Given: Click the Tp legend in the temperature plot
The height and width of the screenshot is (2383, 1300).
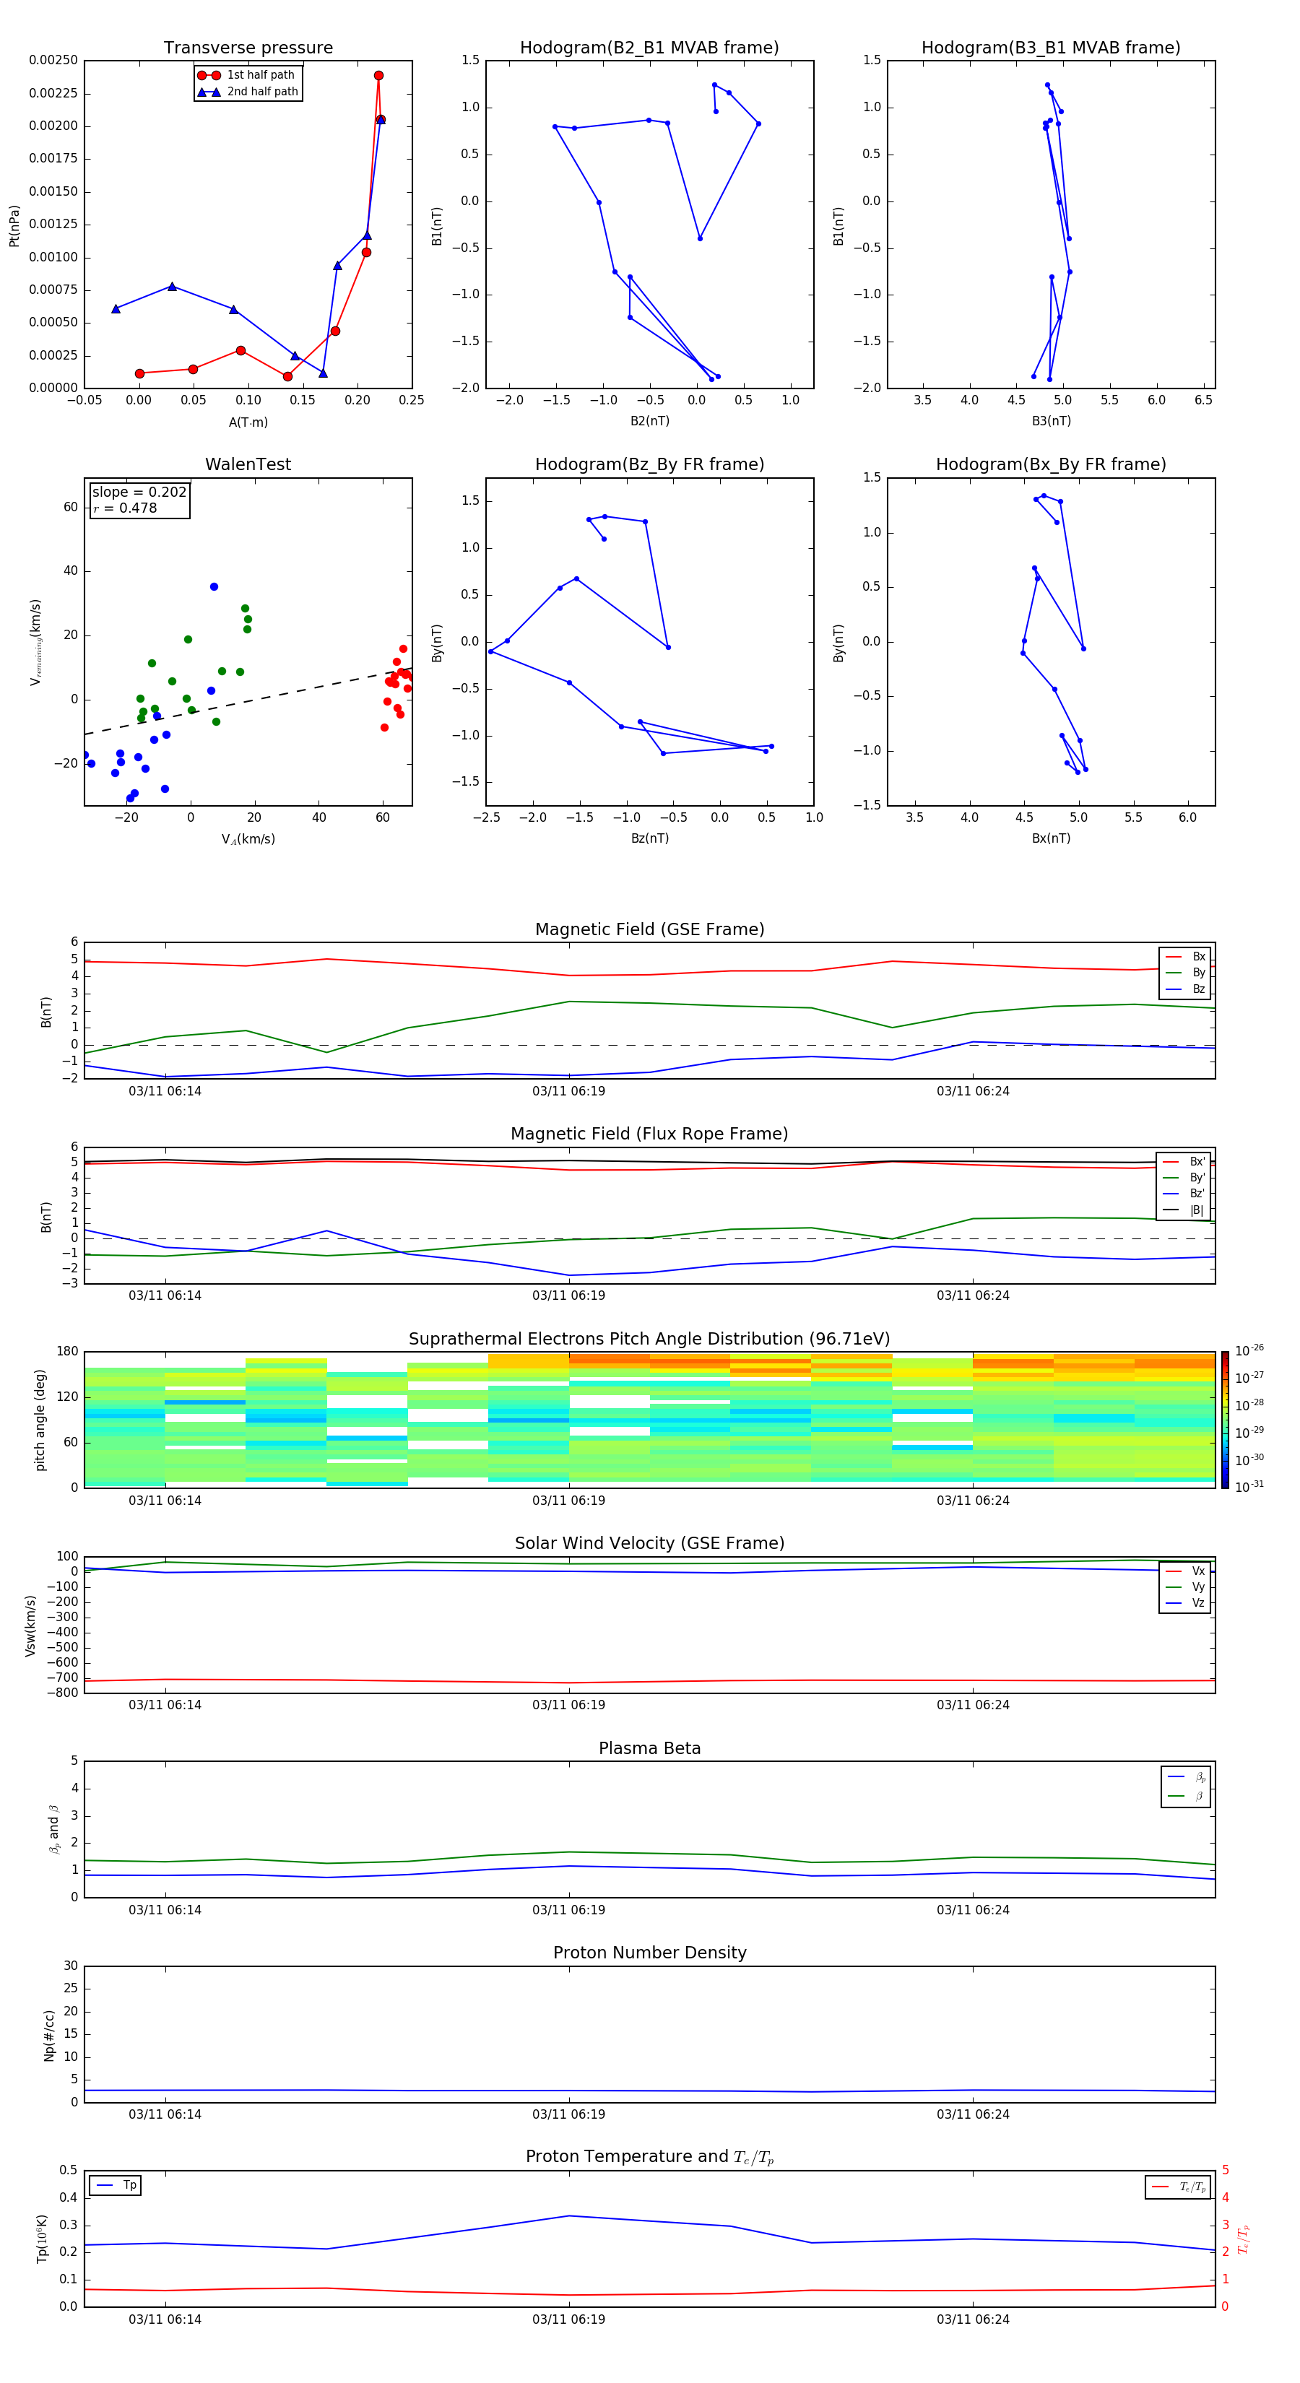Looking at the screenshot, I should 116,2185.
